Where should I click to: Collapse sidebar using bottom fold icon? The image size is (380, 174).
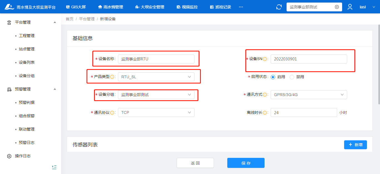(x=54, y=167)
